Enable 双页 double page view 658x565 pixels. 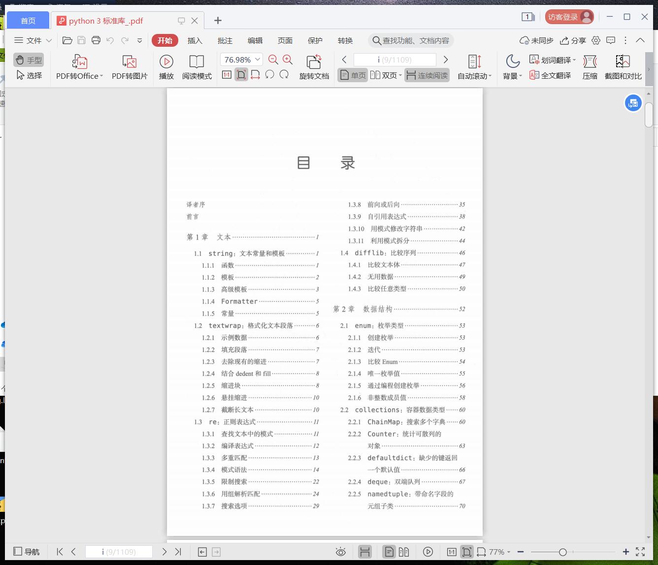tap(383, 75)
